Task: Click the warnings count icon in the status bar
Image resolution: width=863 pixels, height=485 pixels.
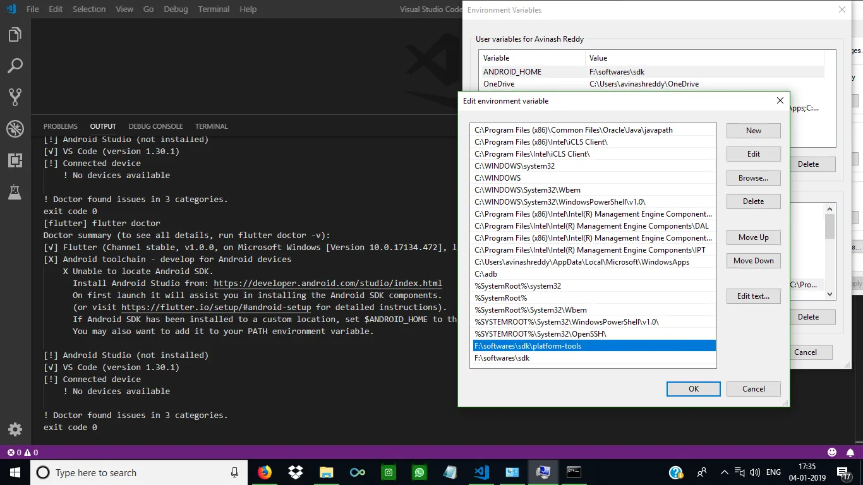Action: pyautogui.click(x=27, y=452)
